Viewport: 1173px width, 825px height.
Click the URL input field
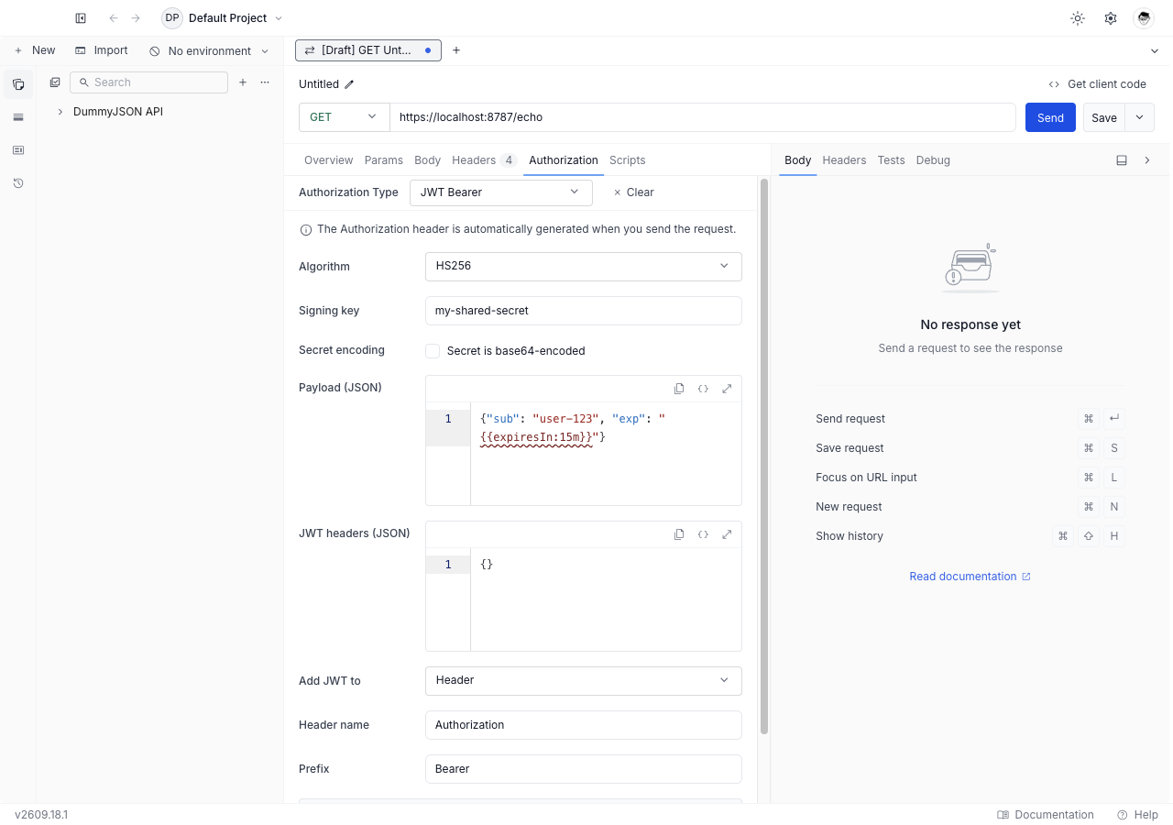[x=703, y=117]
